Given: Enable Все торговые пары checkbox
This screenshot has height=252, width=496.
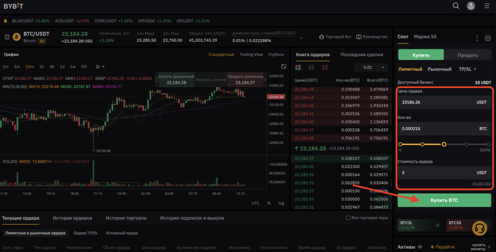Looking at the screenshot, I should [348, 218].
